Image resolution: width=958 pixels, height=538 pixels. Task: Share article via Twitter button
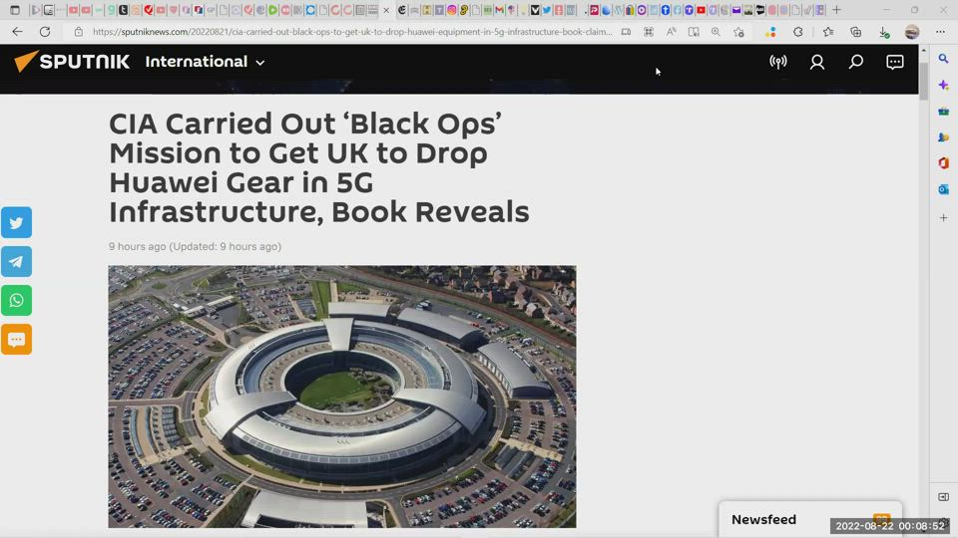coord(17,222)
